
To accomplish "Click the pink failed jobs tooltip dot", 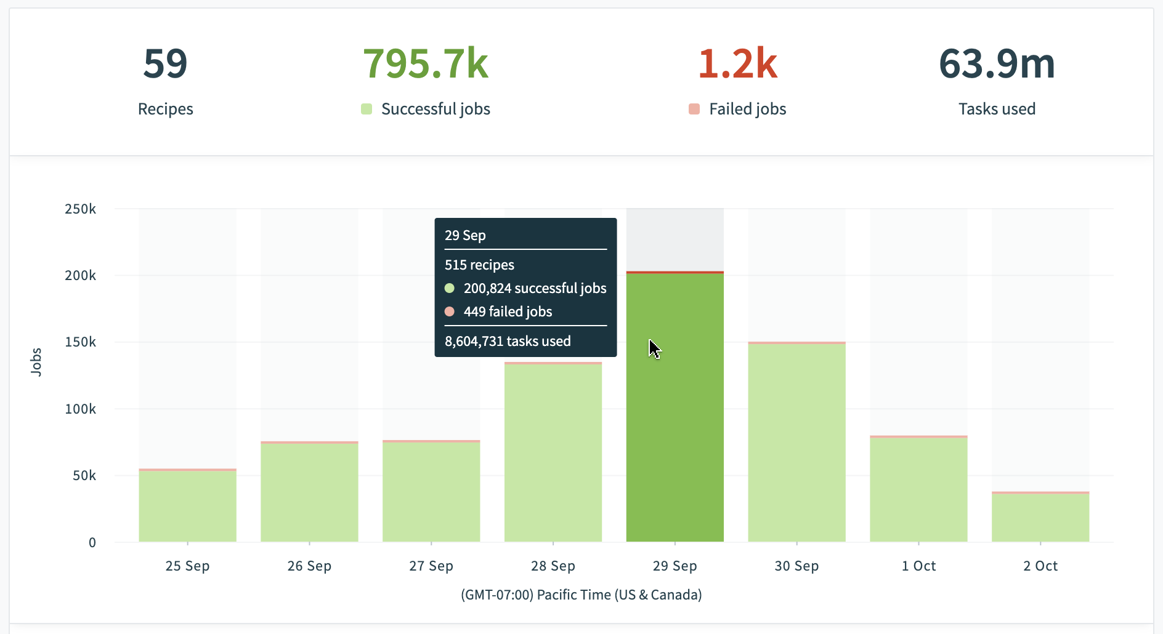I will coord(450,311).
